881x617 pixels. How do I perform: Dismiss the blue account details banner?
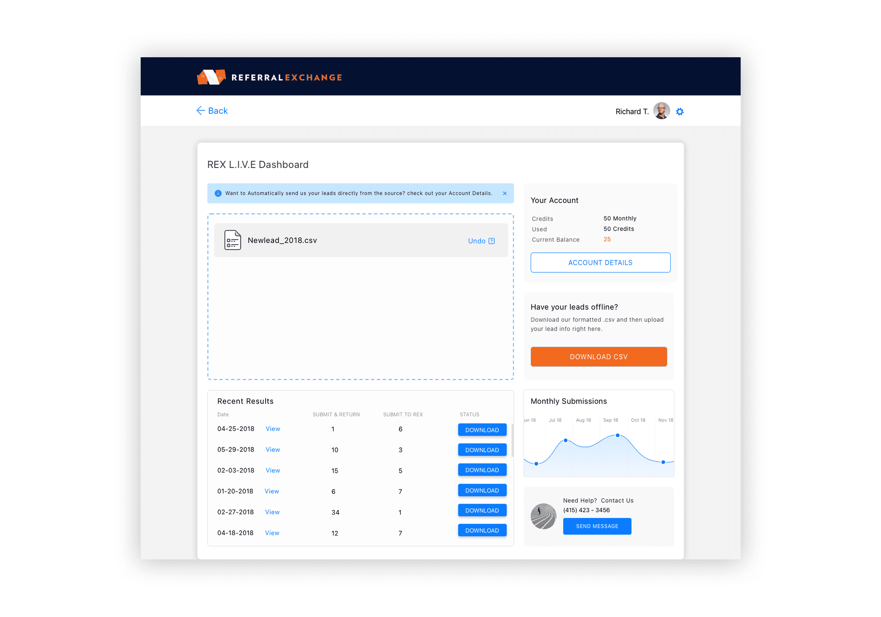[x=504, y=193]
